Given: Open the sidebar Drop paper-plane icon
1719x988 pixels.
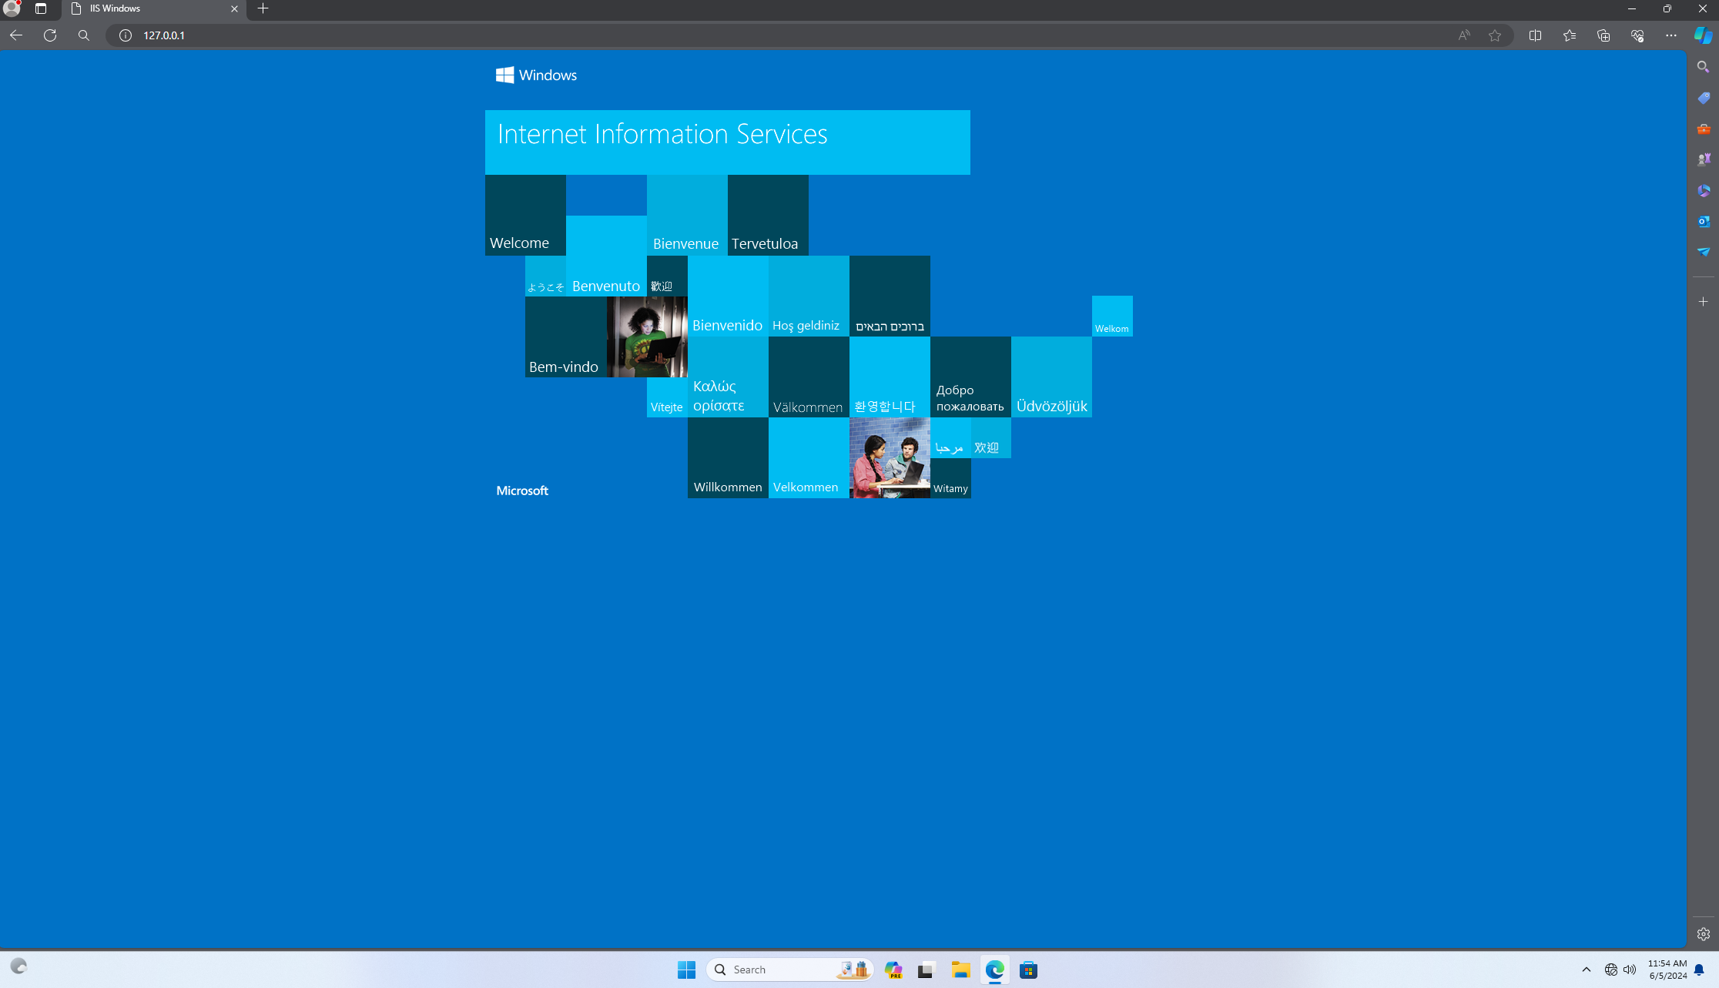Looking at the screenshot, I should click(1704, 252).
